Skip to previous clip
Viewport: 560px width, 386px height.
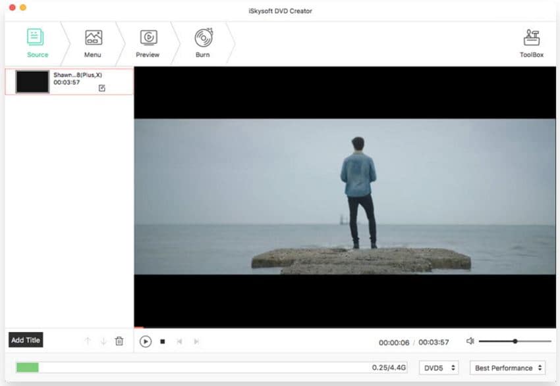tap(179, 341)
